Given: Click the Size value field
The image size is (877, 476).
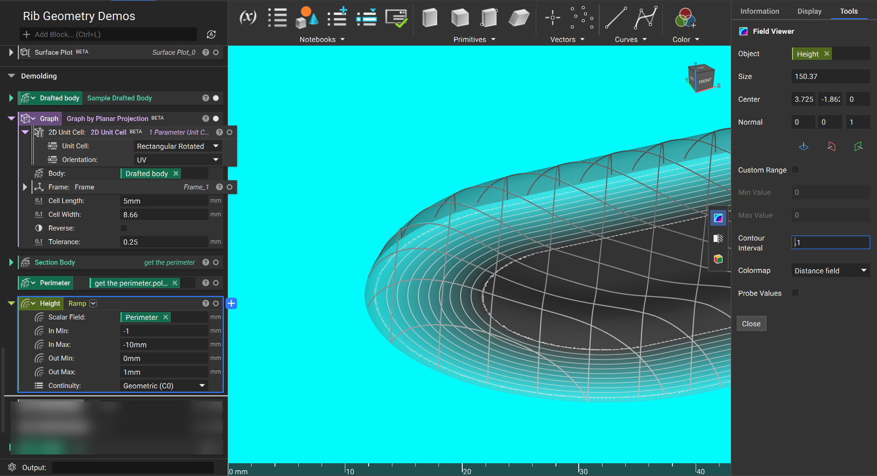Looking at the screenshot, I should point(830,76).
